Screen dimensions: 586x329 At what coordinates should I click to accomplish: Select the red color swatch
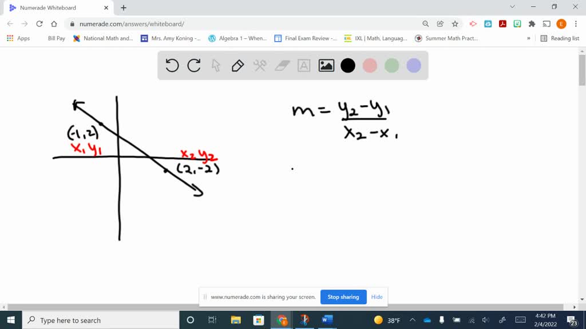coord(369,66)
